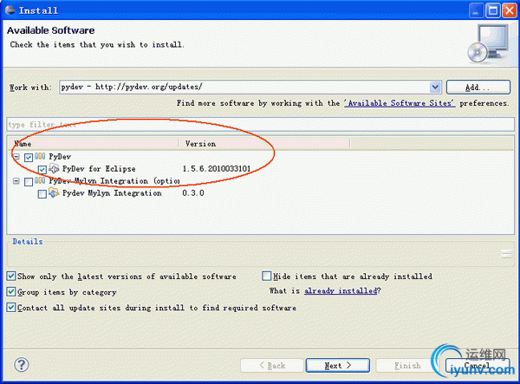Click the disabled Finish button
Screen dimensions: 520x384
(407, 366)
